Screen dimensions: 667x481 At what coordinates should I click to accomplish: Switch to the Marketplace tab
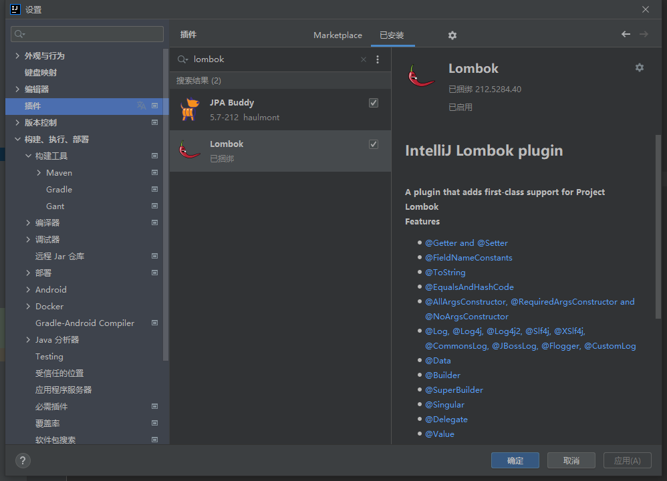(x=338, y=35)
